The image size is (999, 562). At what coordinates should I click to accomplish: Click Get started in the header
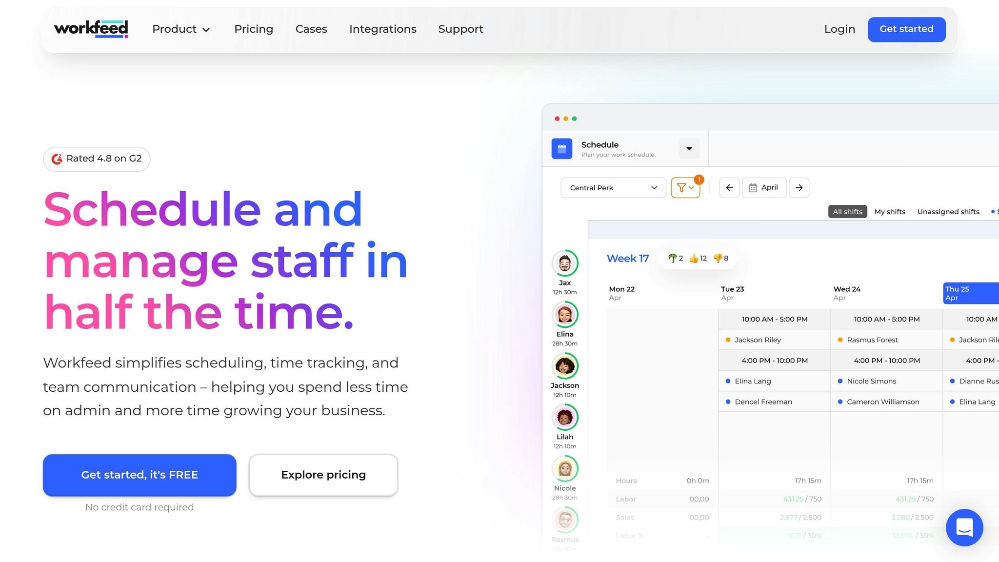pos(906,29)
